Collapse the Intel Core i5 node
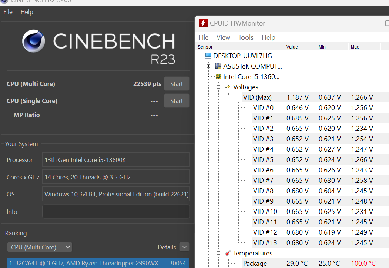The image size is (389, 268). pos(208,77)
